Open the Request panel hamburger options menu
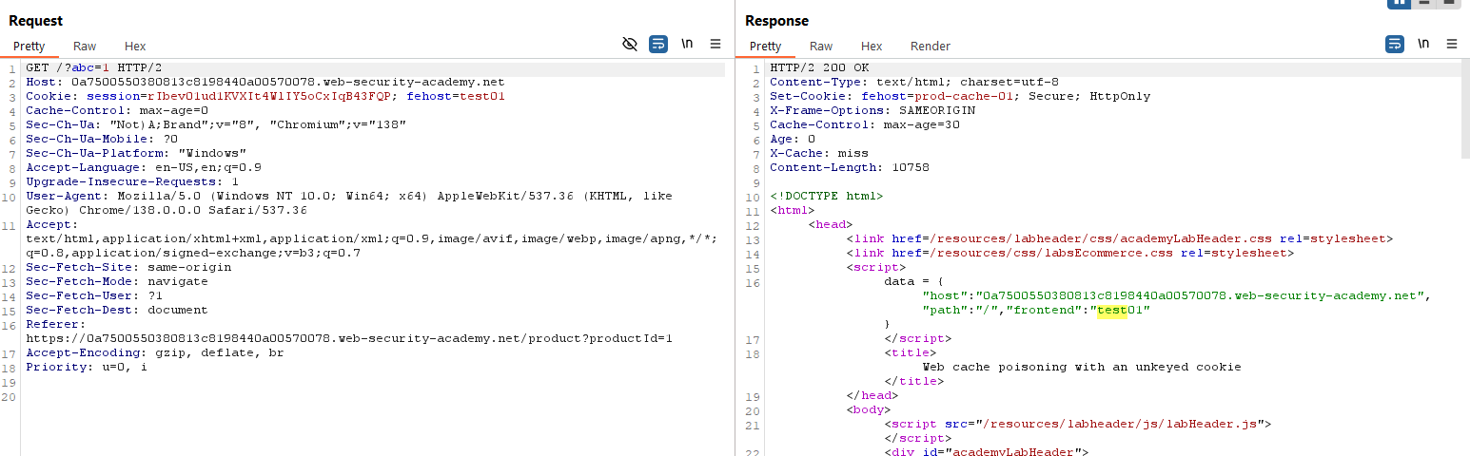1470x456 pixels. (715, 44)
